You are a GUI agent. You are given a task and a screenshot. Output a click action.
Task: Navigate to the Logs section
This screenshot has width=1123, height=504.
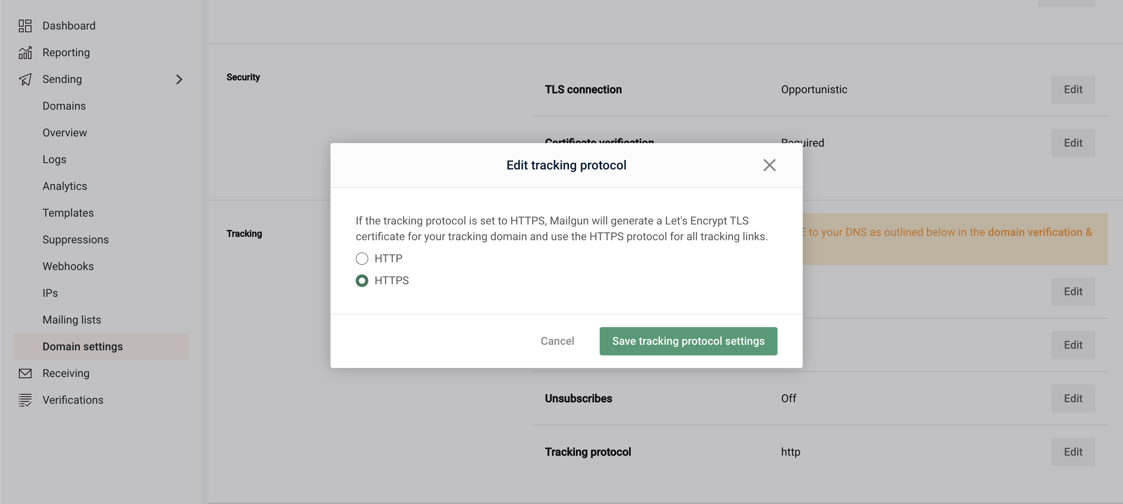[54, 160]
